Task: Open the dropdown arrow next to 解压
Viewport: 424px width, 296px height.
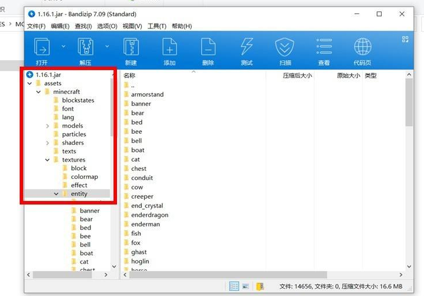Action: [x=107, y=46]
